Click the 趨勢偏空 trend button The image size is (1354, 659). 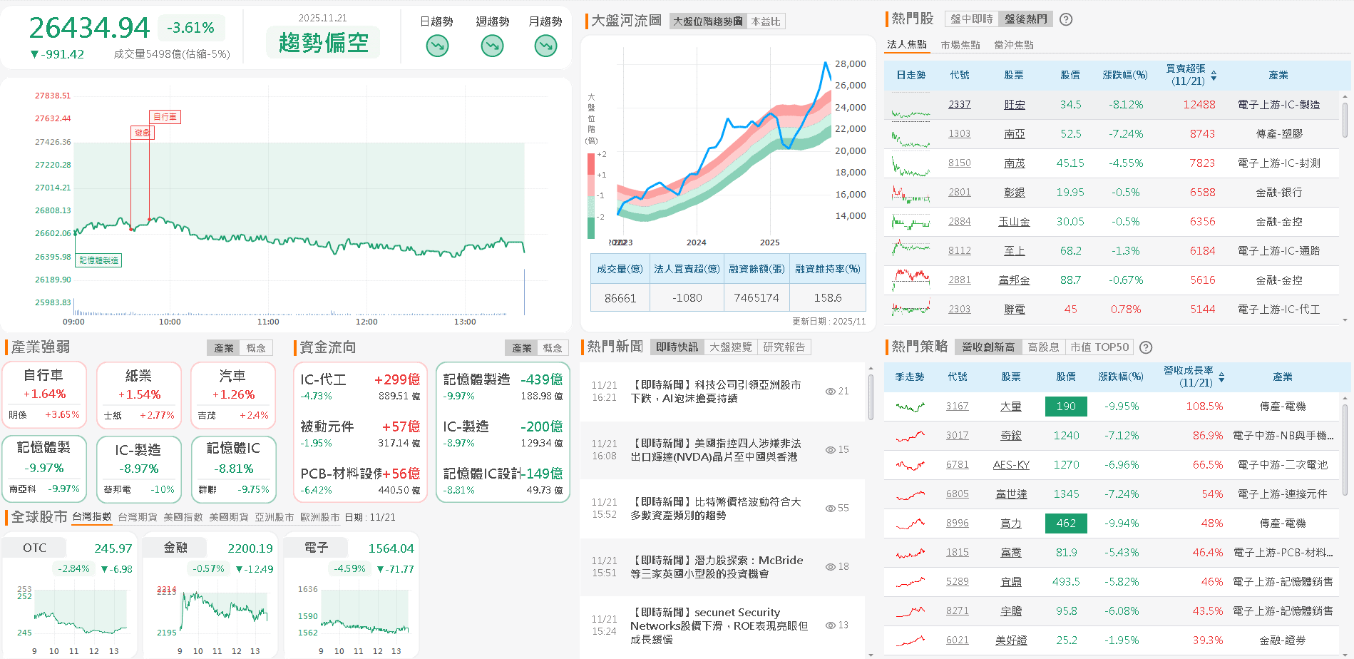[322, 43]
